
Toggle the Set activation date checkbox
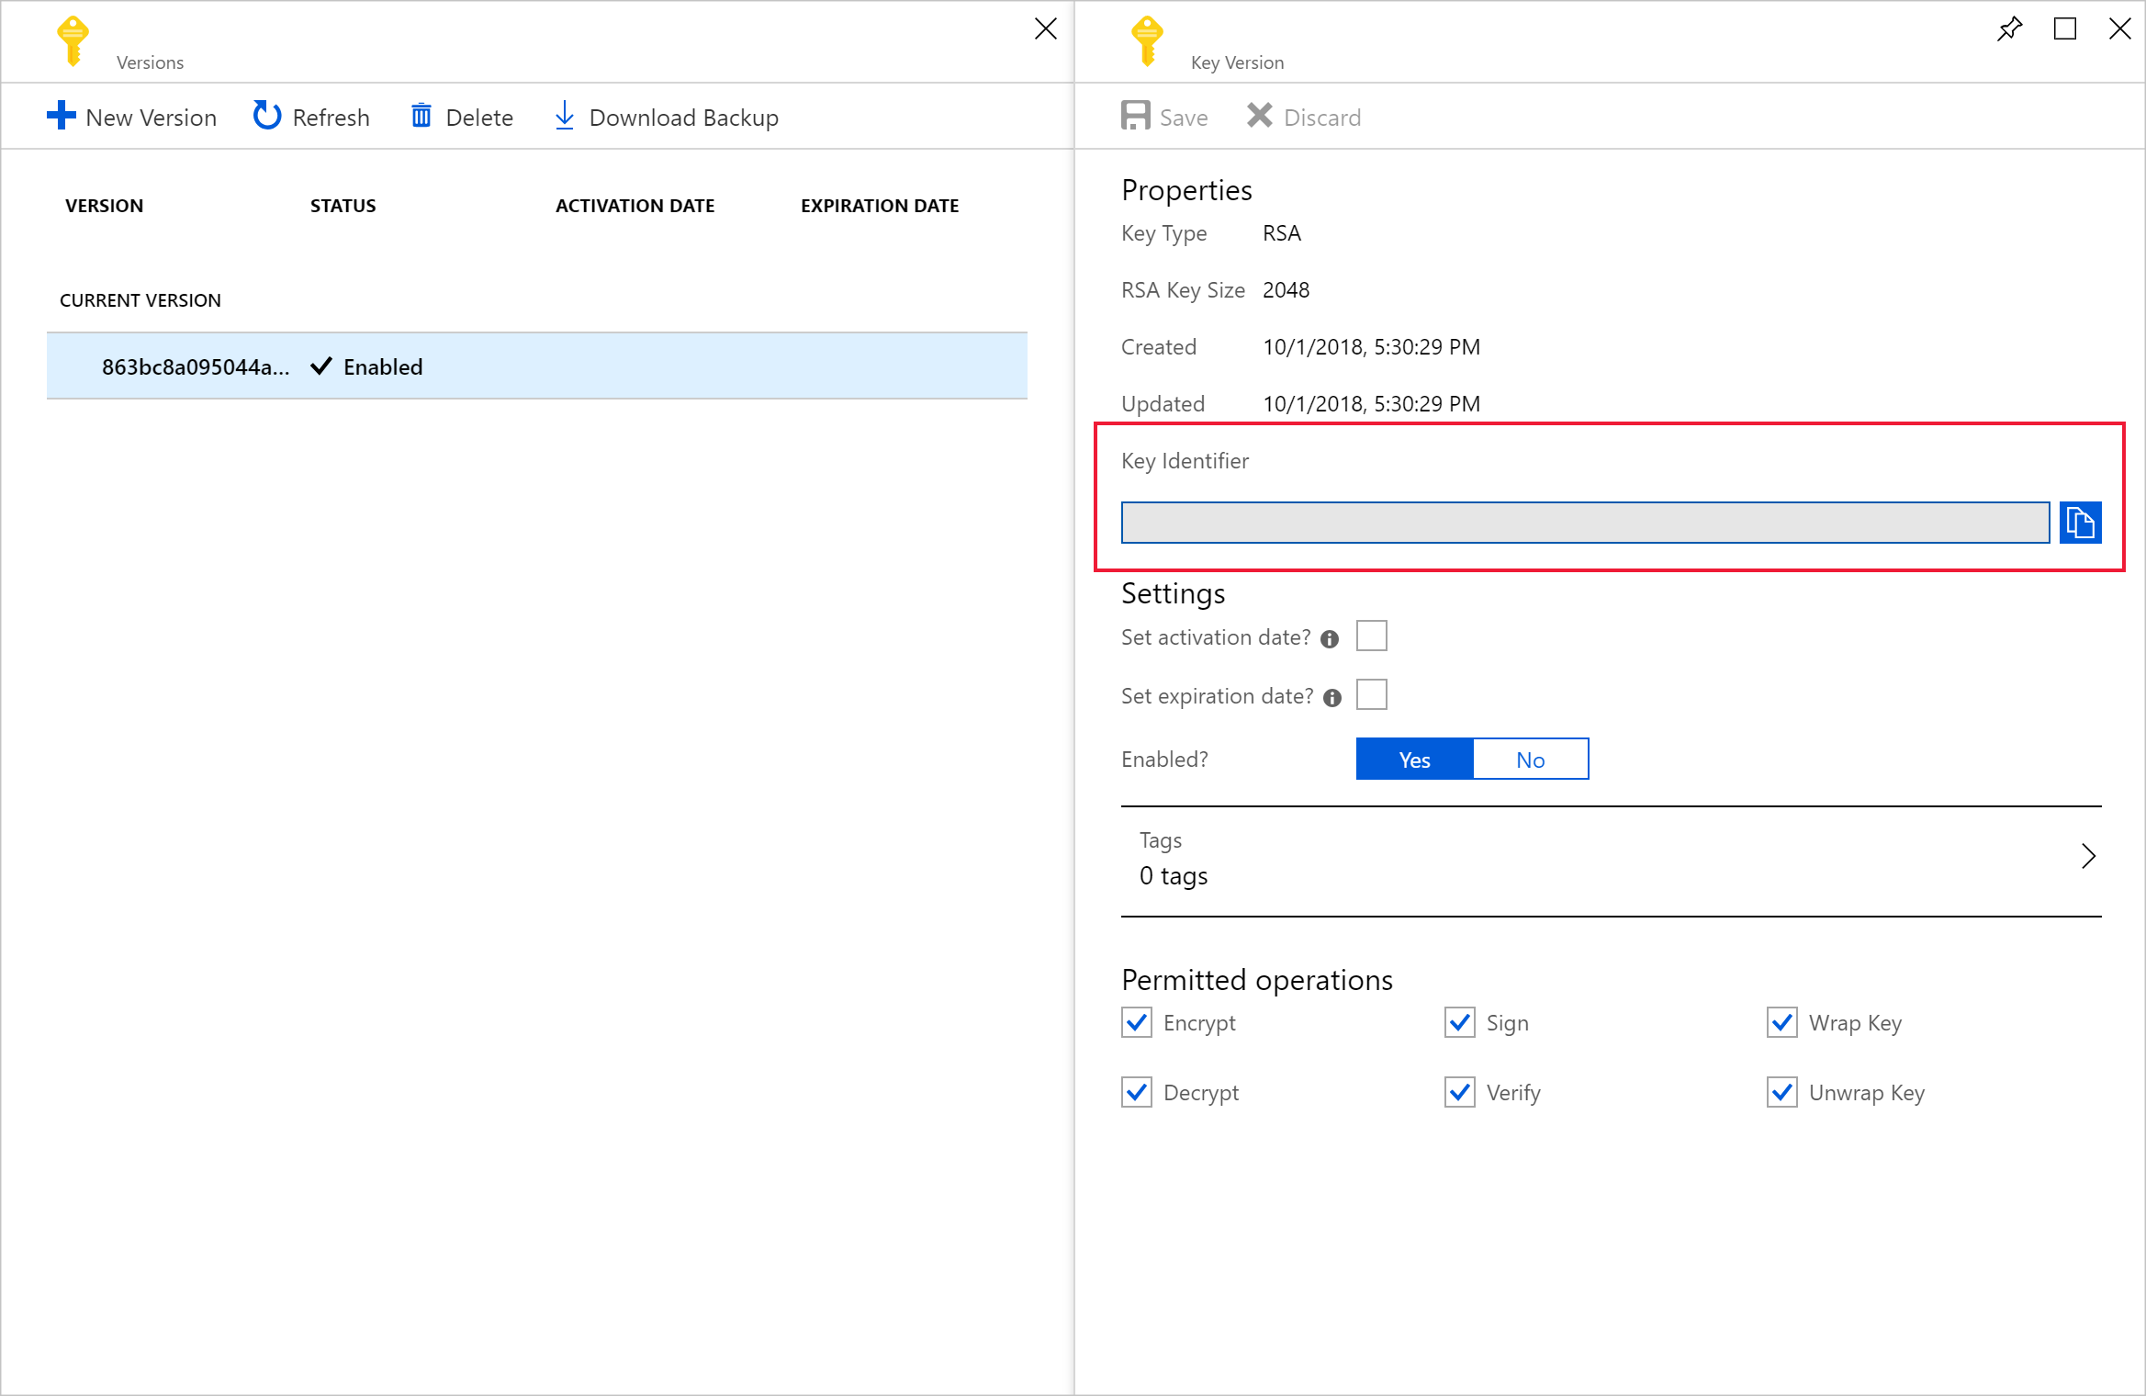1372,636
